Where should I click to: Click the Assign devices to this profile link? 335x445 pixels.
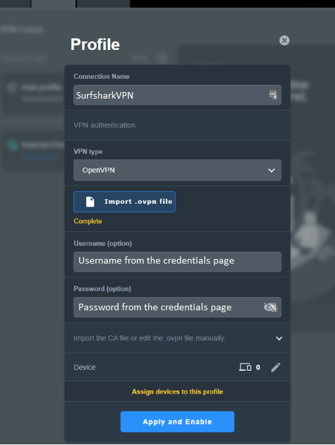click(177, 392)
